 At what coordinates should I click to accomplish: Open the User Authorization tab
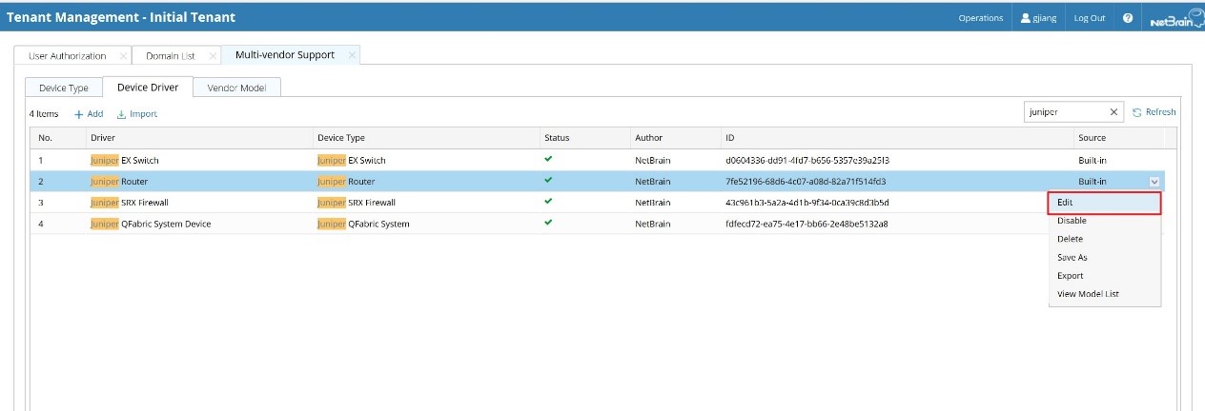click(x=67, y=56)
